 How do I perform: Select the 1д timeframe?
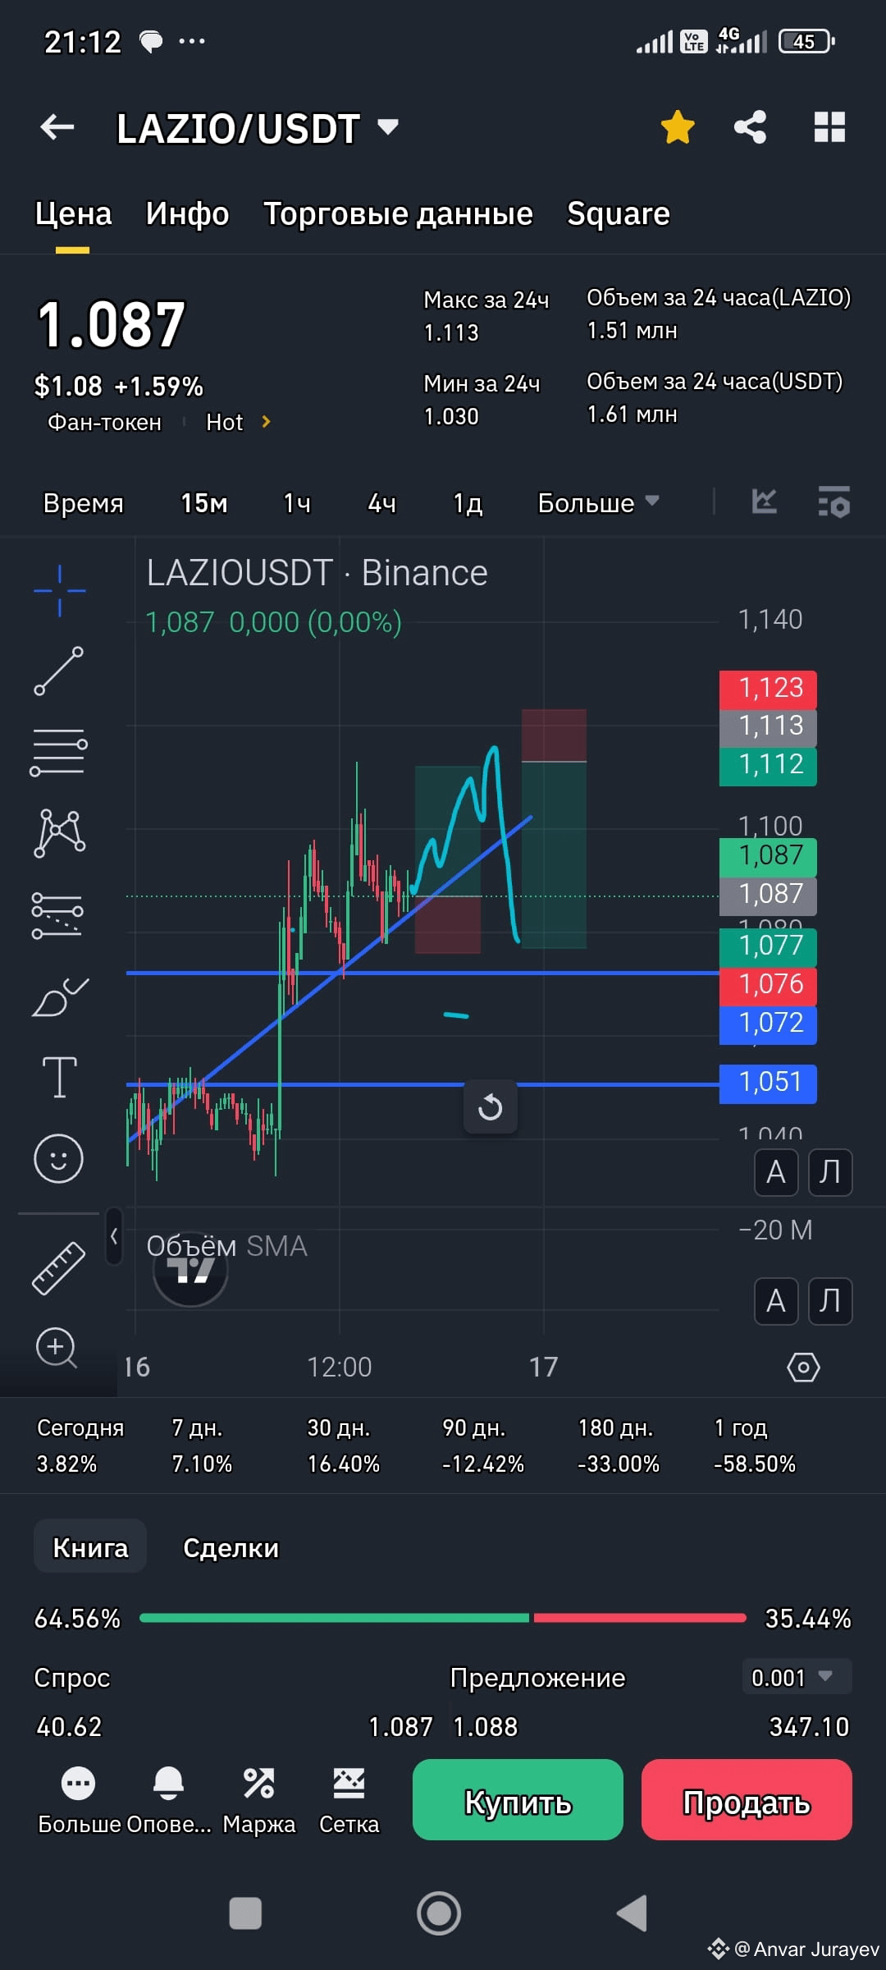(468, 502)
